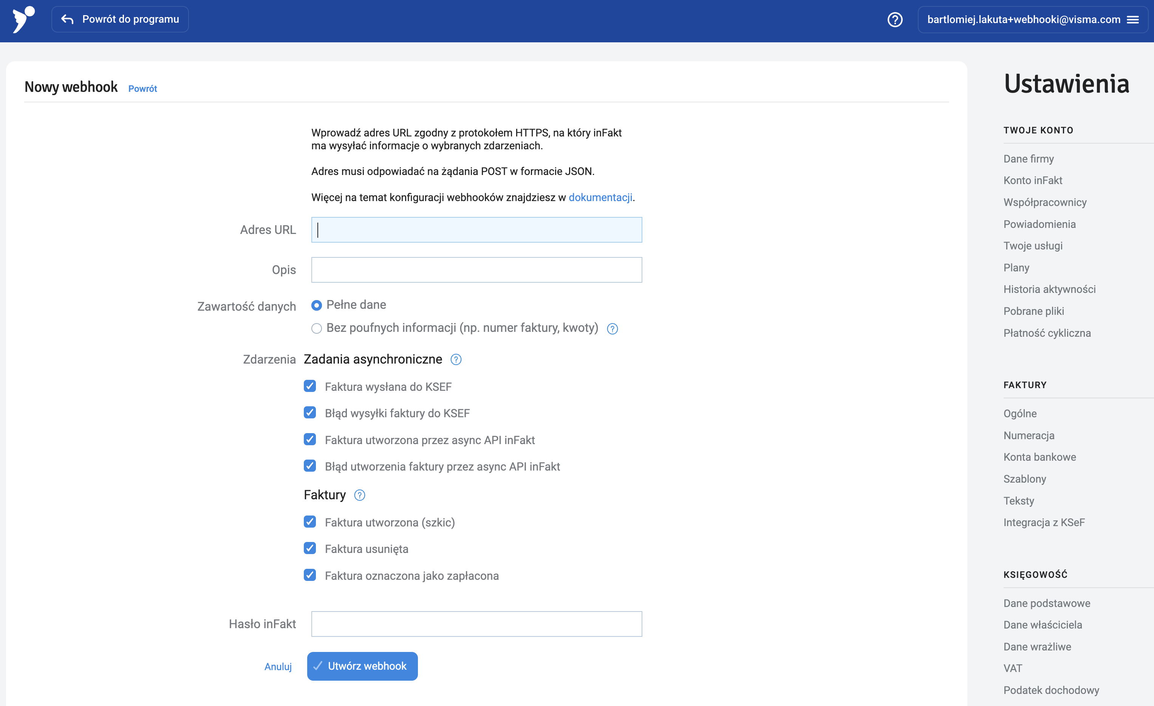Image resolution: width=1154 pixels, height=706 pixels.
Task: Open 'Plany' settings item
Action: pos(1016,268)
